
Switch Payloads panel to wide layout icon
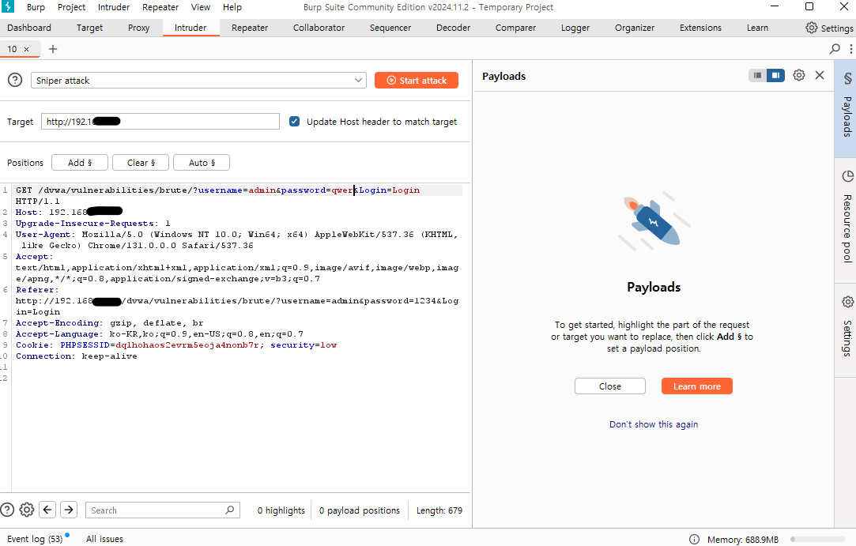pyautogui.click(x=775, y=75)
